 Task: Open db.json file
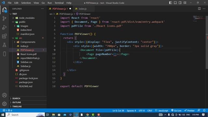pyautogui.click(x=28, y=74)
